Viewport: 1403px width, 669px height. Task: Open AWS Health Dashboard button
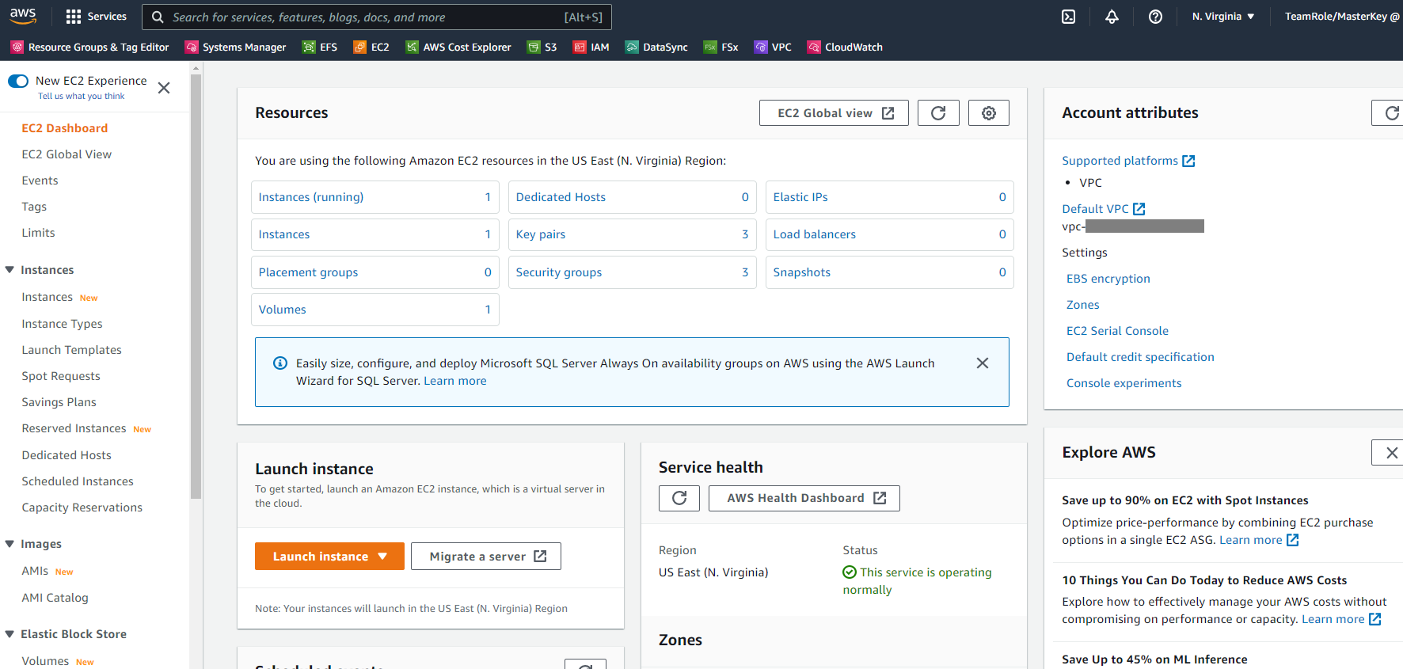pos(804,498)
